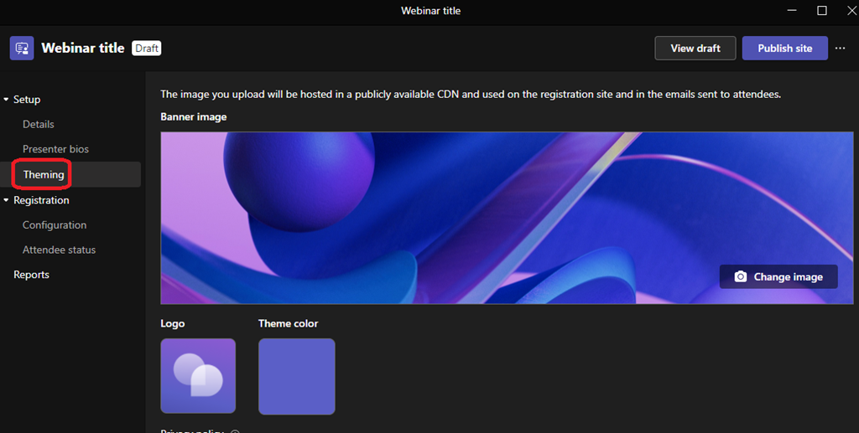
Task: Go to Details in Setup
Action: point(39,124)
